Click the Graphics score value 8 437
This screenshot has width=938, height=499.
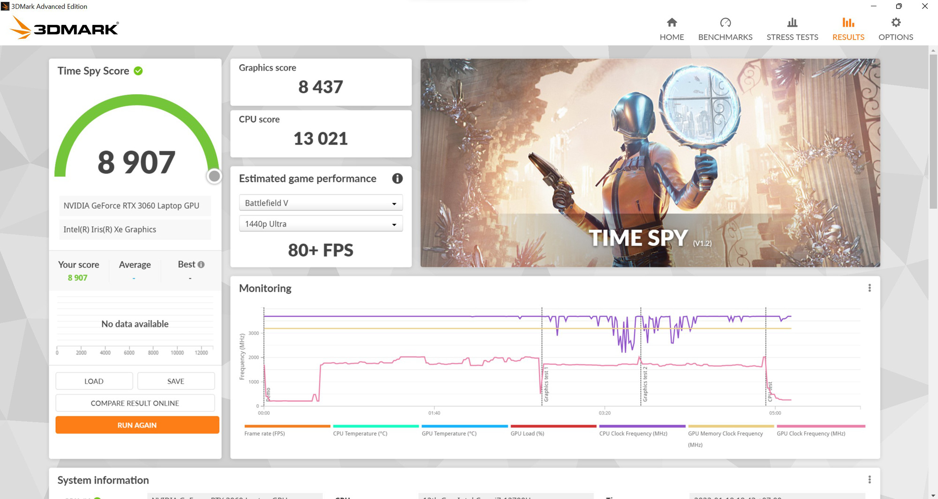321,87
